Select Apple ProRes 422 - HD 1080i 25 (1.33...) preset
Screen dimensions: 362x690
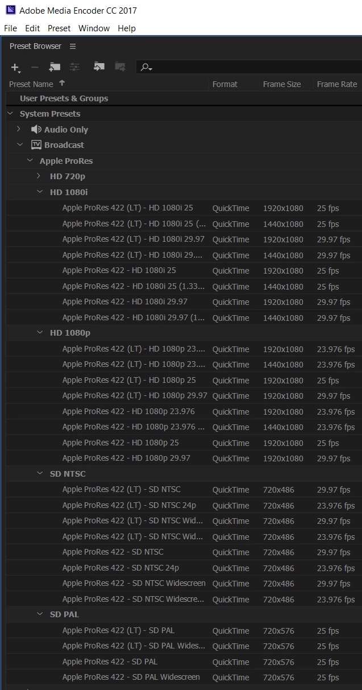tap(184, 287)
